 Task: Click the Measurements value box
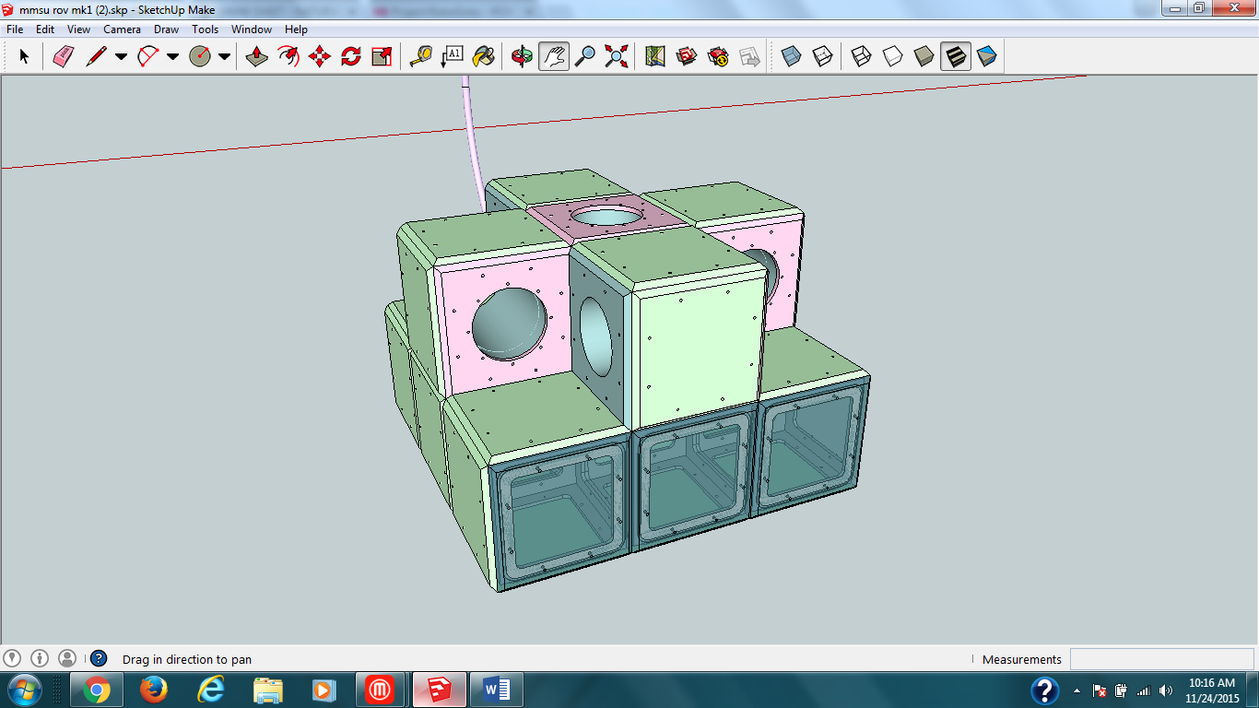(x=1160, y=659)
